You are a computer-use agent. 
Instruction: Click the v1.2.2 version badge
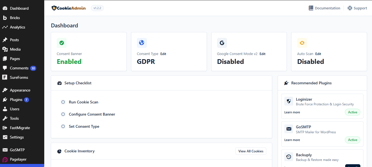coord(97,8)
